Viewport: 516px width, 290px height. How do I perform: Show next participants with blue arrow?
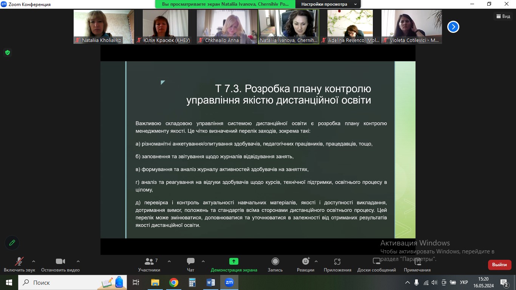click(453, 27)
